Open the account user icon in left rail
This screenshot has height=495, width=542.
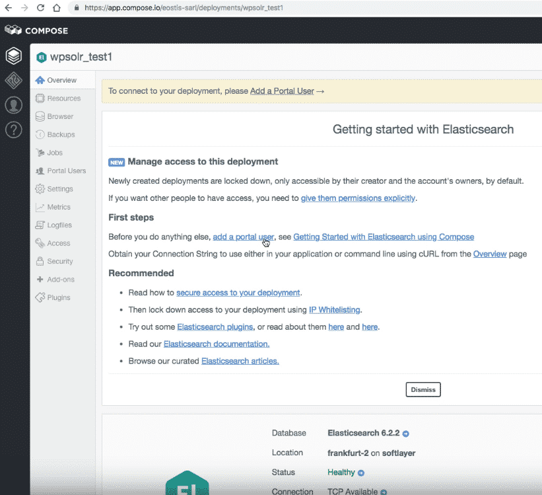pyautogui.click(x=13, y=105)
